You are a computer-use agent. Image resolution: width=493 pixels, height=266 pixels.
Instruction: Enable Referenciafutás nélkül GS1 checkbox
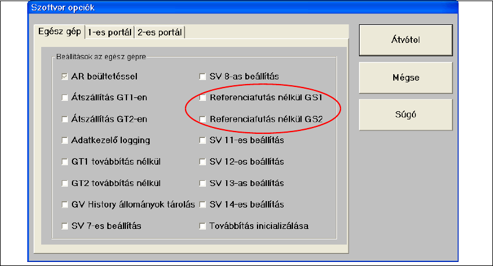[202, 98]
